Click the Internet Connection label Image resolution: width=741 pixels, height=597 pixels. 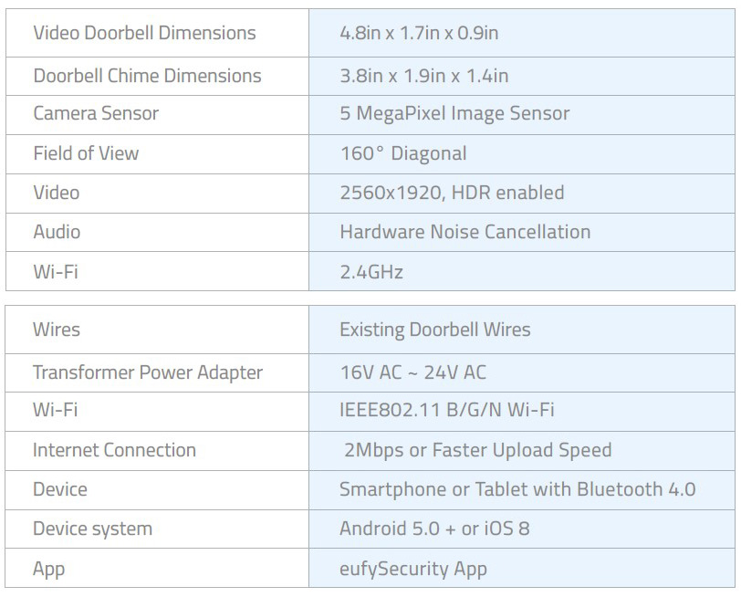(x=114, y=450)
